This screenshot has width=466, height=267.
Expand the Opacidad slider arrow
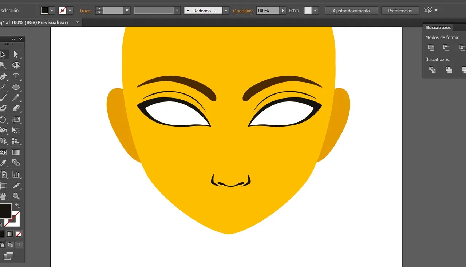pyautogui.click(x=283, y=11)
